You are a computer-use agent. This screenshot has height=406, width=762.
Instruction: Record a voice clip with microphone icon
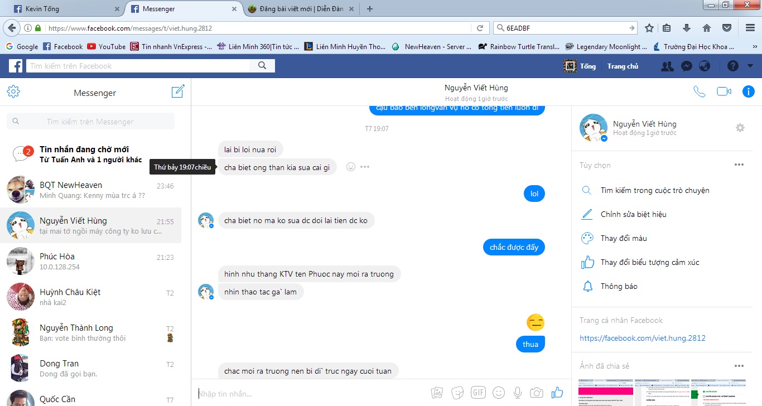518,393
